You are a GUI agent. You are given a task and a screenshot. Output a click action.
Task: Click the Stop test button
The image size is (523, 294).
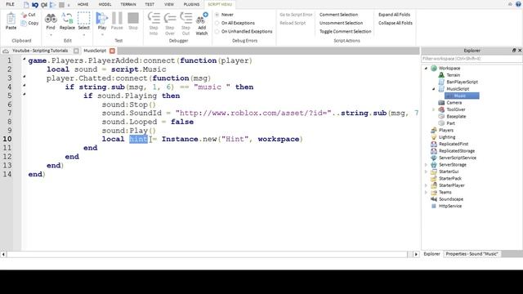coord(133,21)
